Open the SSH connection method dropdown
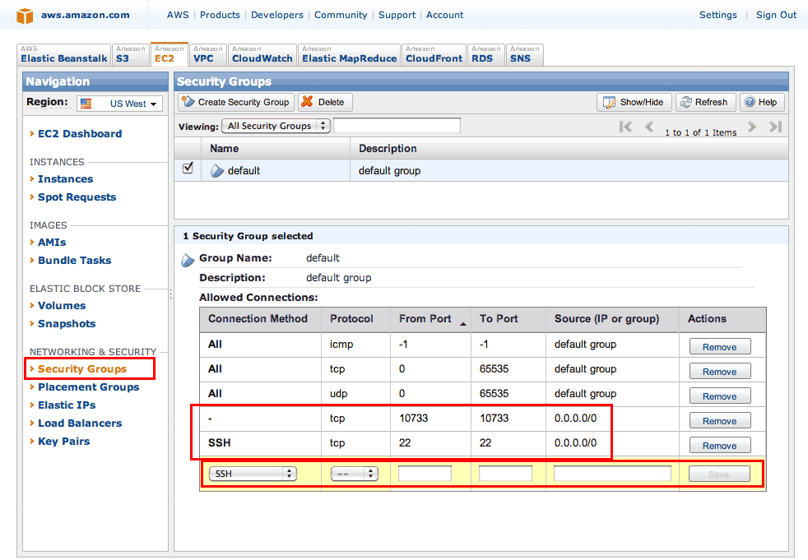This screenshot has height=560, width=808. 253,474
